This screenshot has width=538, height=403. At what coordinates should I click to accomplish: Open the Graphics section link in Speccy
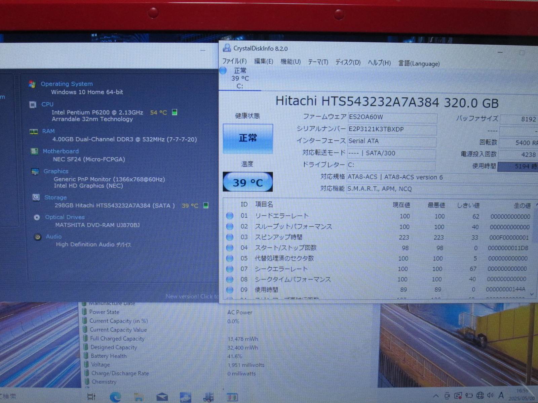(56, 171)
